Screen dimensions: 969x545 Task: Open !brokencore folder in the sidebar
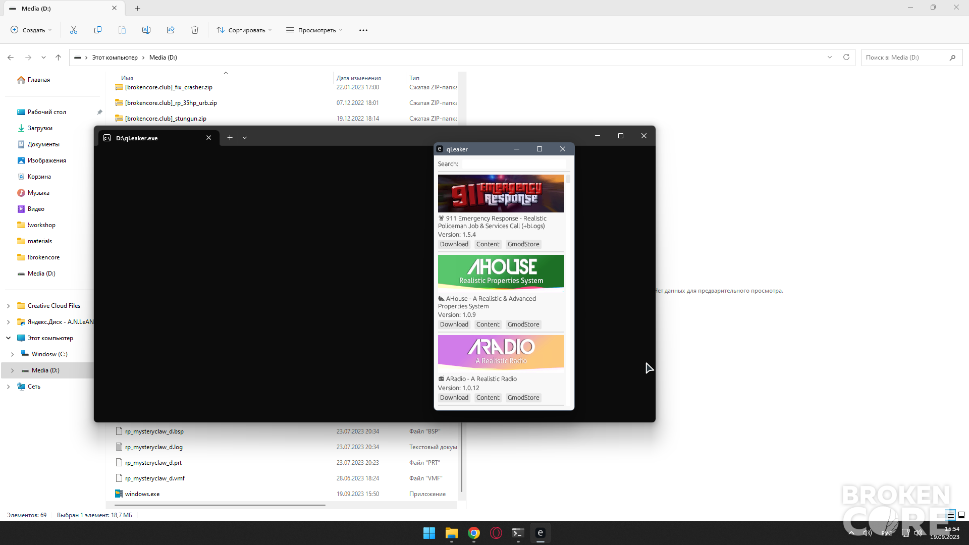click(x=43, y=257)
